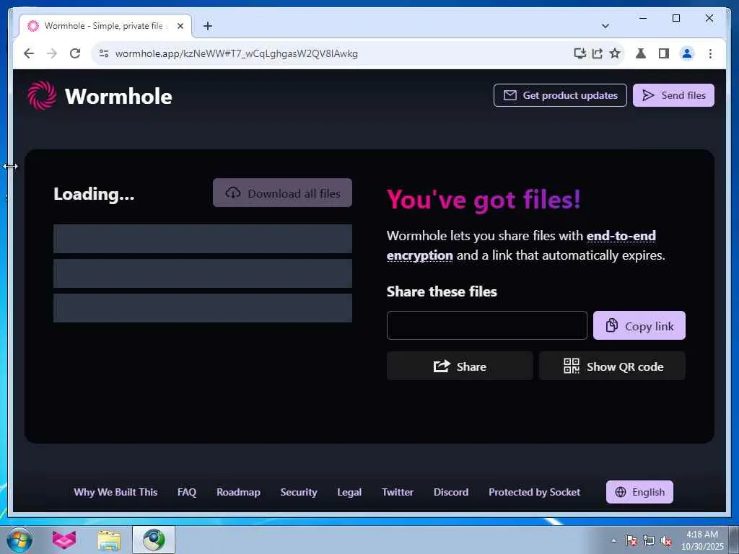Open Get product updates button
Image resolution: width=739 pixels, height=554 pixels.
point(560,95)
